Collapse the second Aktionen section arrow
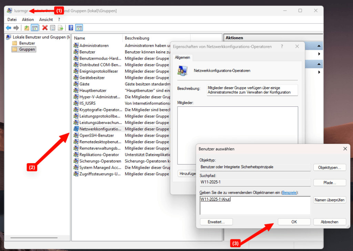The height and width of the screenshot is (251, 353). click(x=319, y=64)
